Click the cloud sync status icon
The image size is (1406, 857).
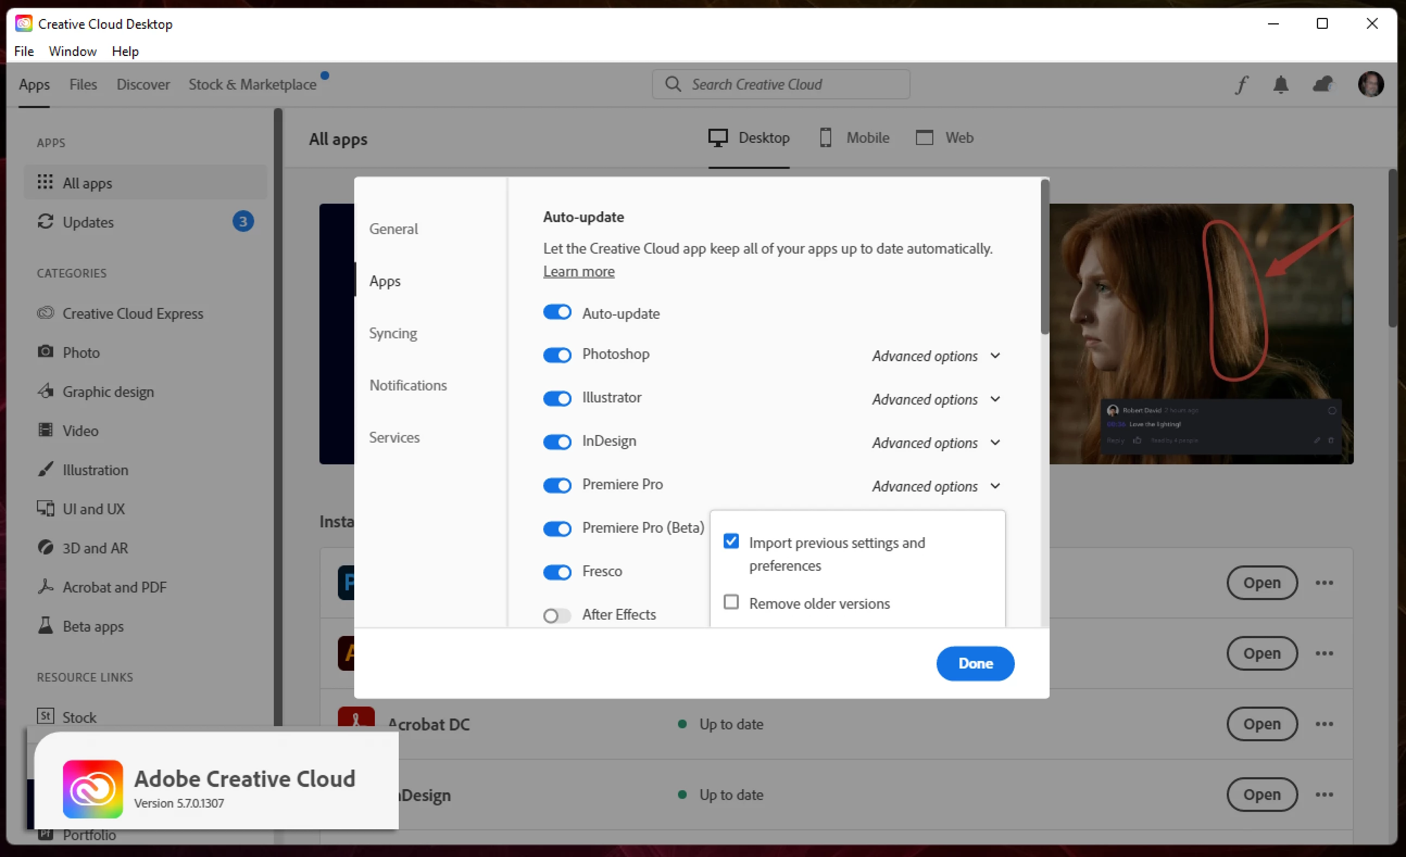1323,84
